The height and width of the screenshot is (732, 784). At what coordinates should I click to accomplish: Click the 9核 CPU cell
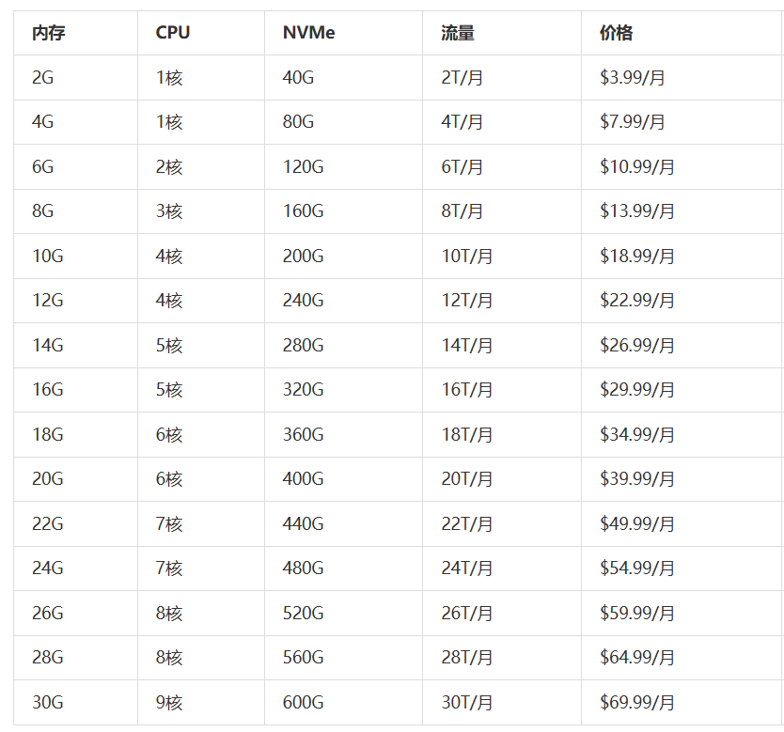pos(169,703)
